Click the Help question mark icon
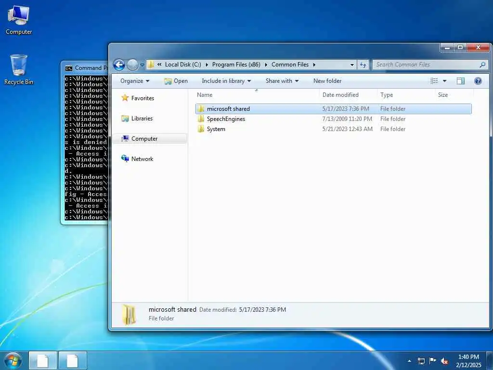The height and width of the screenshot is (370, 493). click(x=478, y=81)
